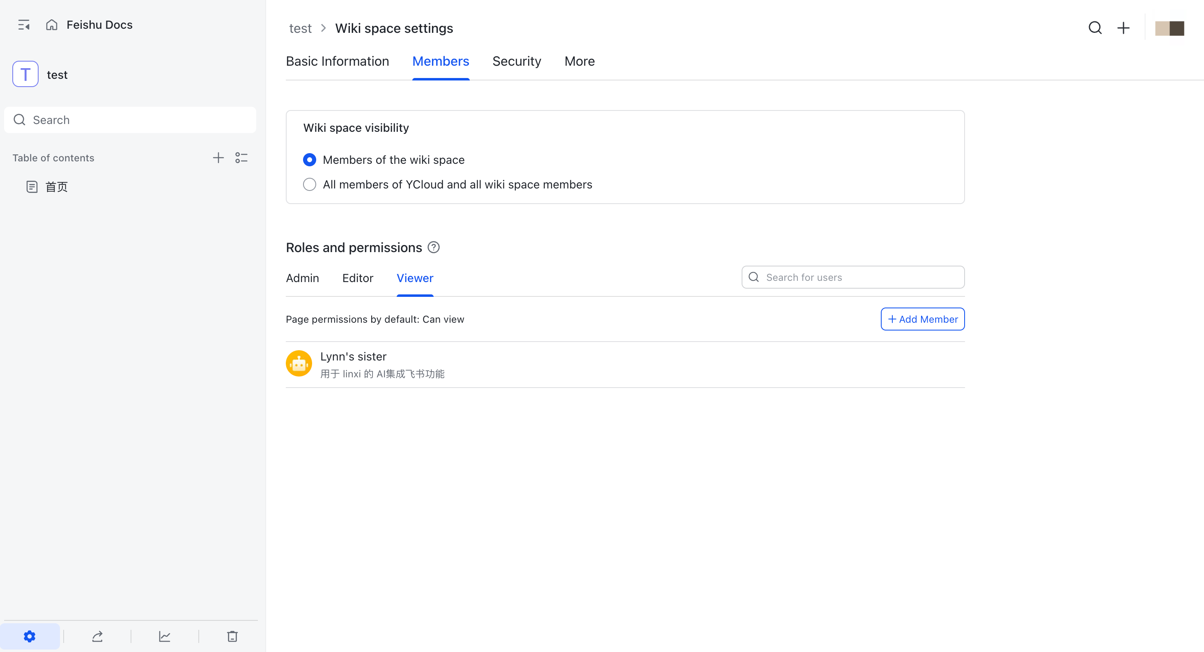Open the 首页 page
This screenshot has width=1204, height=652.
pos(56,187)
